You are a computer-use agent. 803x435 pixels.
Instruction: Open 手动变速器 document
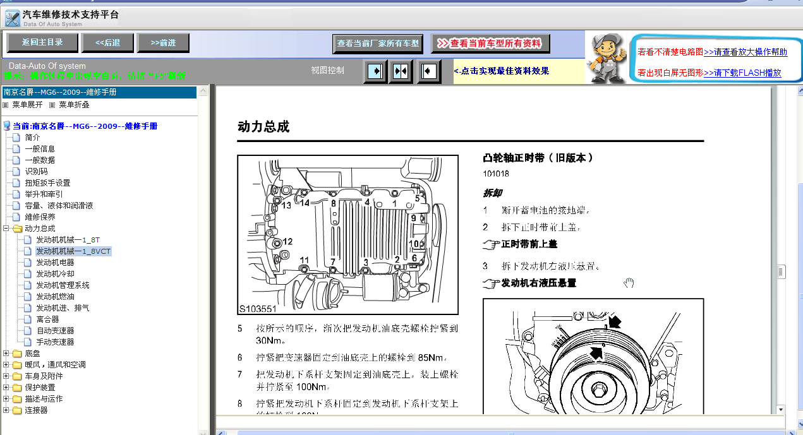55,342
